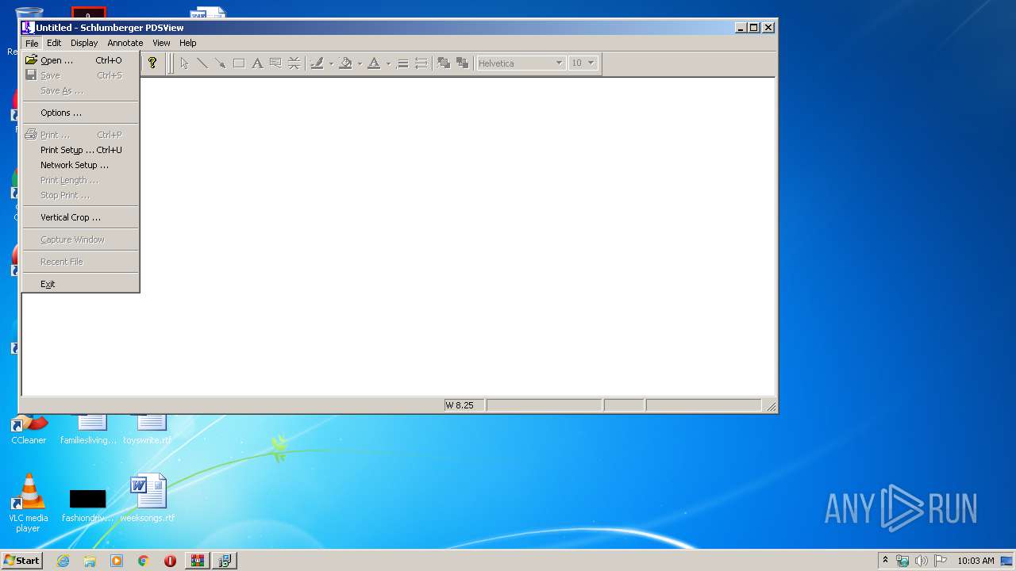The width and height of the screenshot is (1016, 571).
Task: Click the File menu
Action: (x=32, y=43)
